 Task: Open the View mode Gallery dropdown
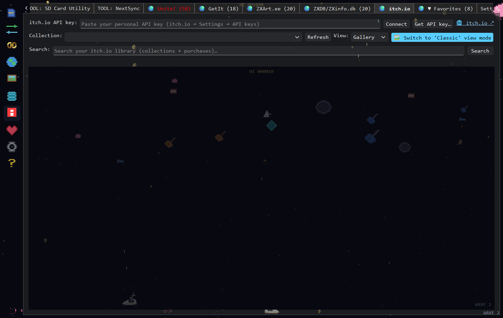click(370, 37)
